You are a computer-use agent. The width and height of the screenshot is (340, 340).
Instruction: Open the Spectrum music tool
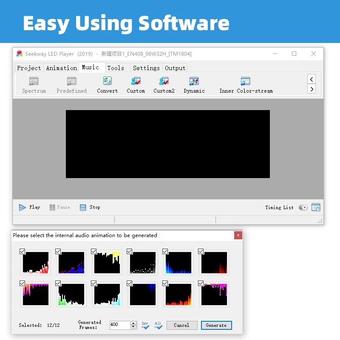[x=34, y=85]
